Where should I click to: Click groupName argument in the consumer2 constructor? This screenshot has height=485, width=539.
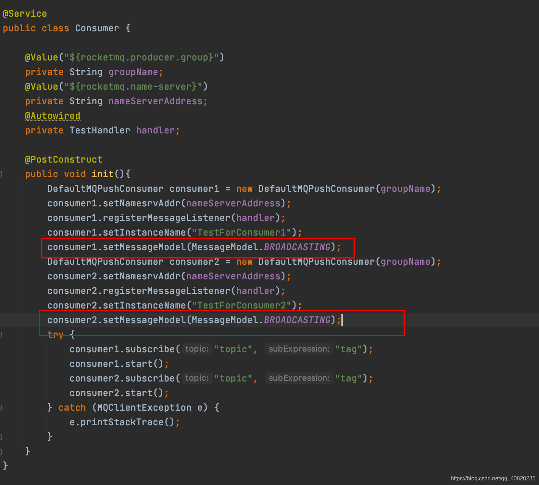pyautogui.click(x=405, y=262)
